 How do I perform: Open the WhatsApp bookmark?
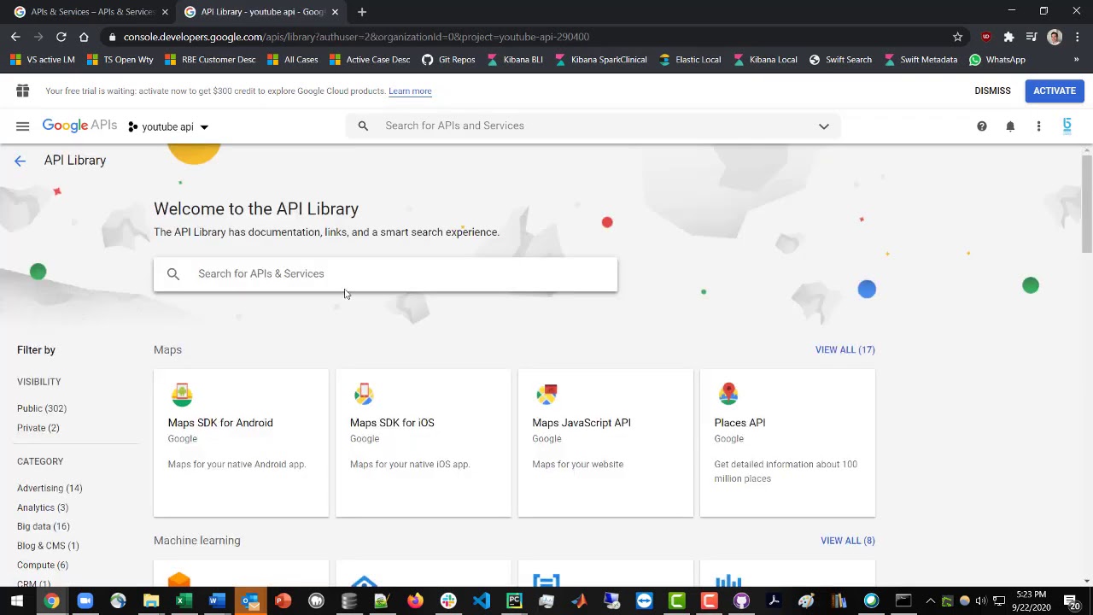[997, 60]
